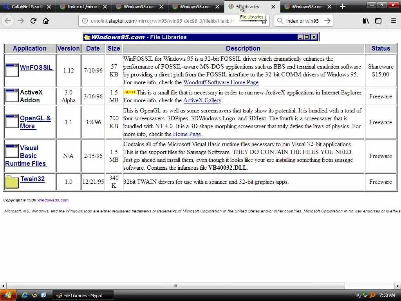Click the forward navigation arrow
The image size is (401, 301).
coord(21,21)
